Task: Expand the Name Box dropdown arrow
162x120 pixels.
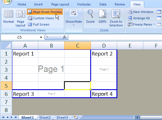Action: [41, 37]
